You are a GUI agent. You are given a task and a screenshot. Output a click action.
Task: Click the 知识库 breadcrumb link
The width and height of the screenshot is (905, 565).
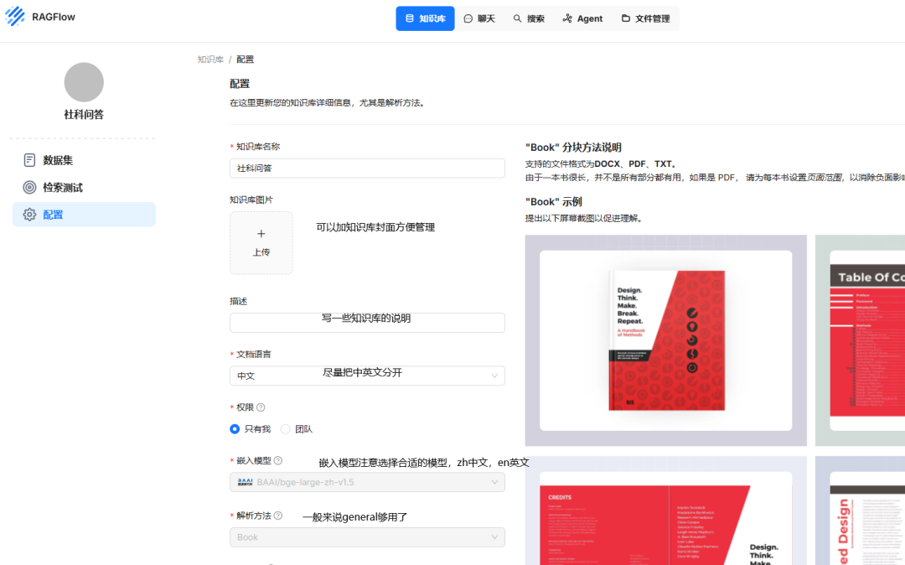pos(210,60)
